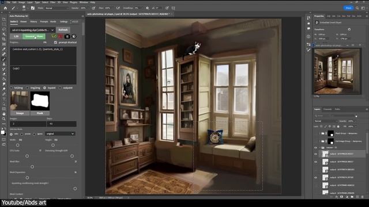Adjust the CFG Scale slider handle
The image size is (369, 207).
27,156
